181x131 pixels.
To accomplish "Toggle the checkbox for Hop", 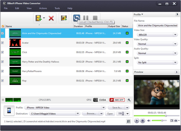I will pos(3,81).
